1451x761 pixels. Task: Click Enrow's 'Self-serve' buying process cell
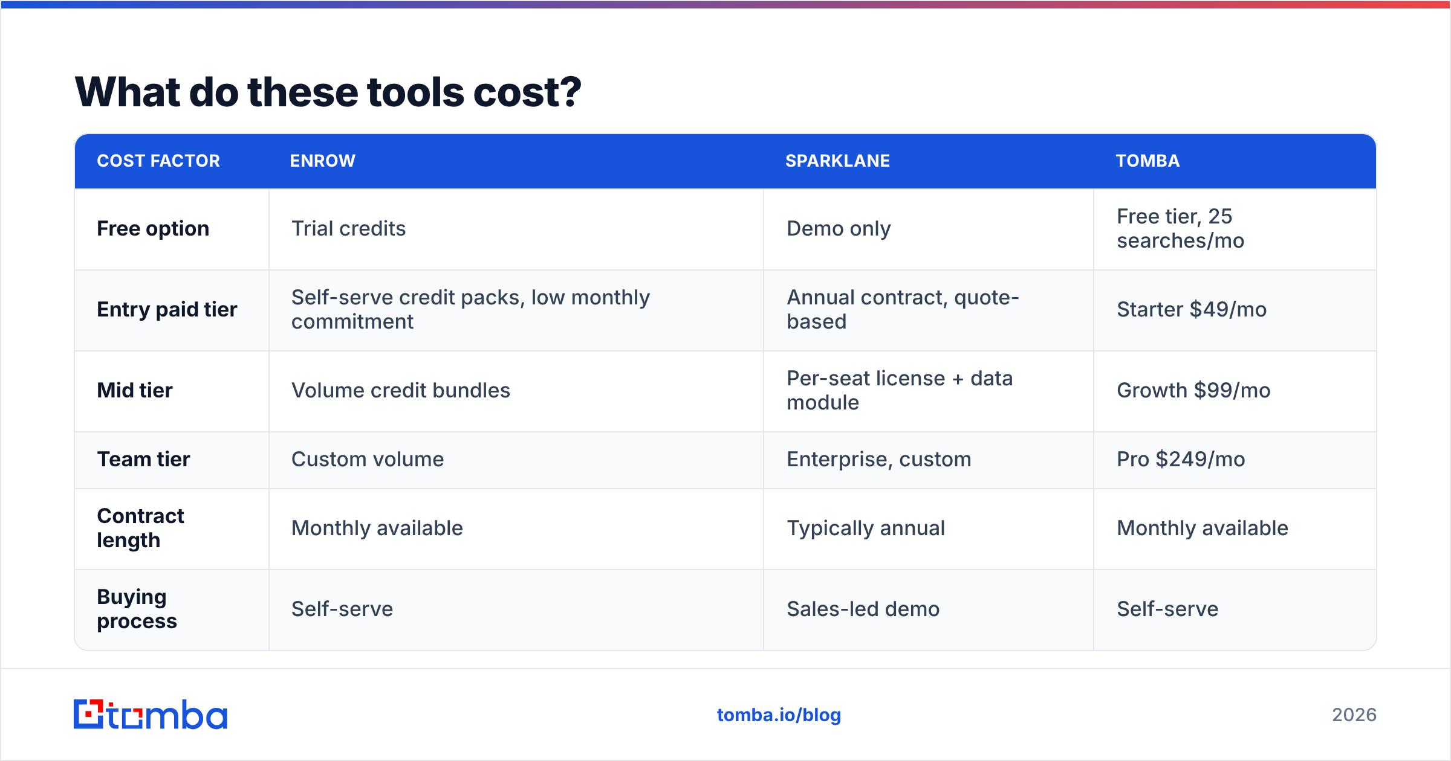[x=342, y=609]
